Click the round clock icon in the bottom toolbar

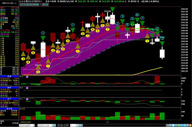coord(173,125)
